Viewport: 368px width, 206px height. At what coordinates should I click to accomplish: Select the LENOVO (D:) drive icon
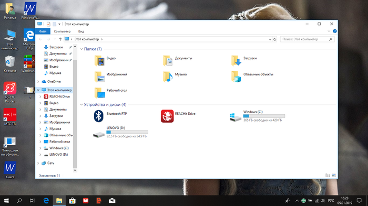(99, 135)
